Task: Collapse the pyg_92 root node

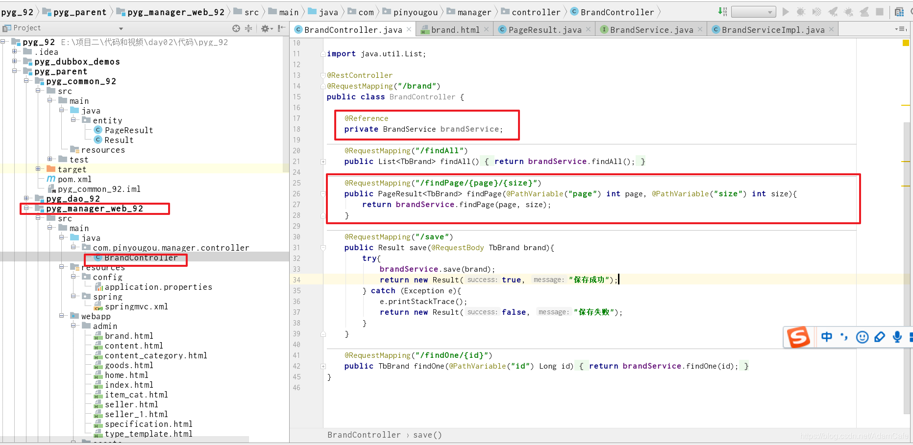Action: coord(3,42)
